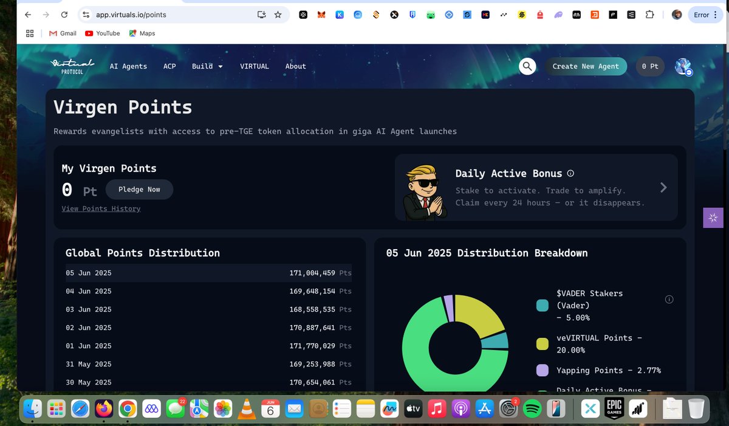Open View Points History link
Image resolution: width=729 pixels, height=426 pixels.
coord(101,208)
